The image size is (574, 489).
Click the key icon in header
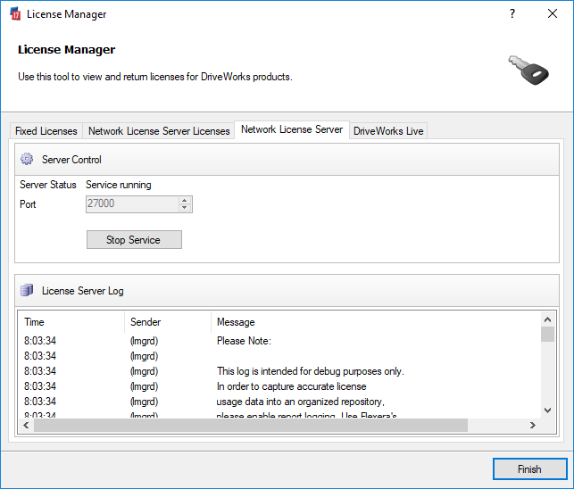pos(527,70)
